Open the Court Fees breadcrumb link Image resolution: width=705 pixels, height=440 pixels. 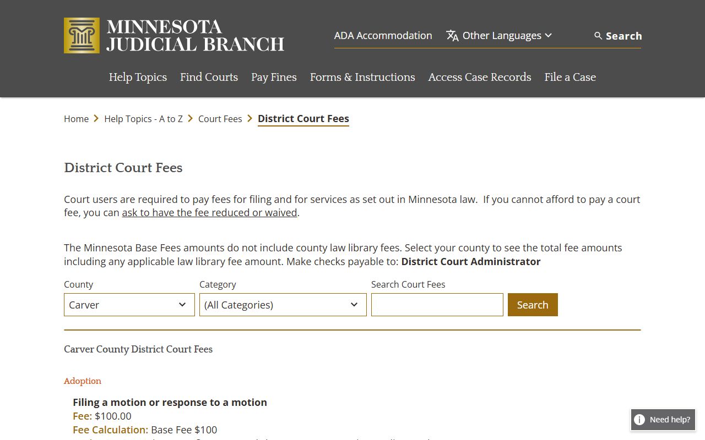(x=220, y=119)
